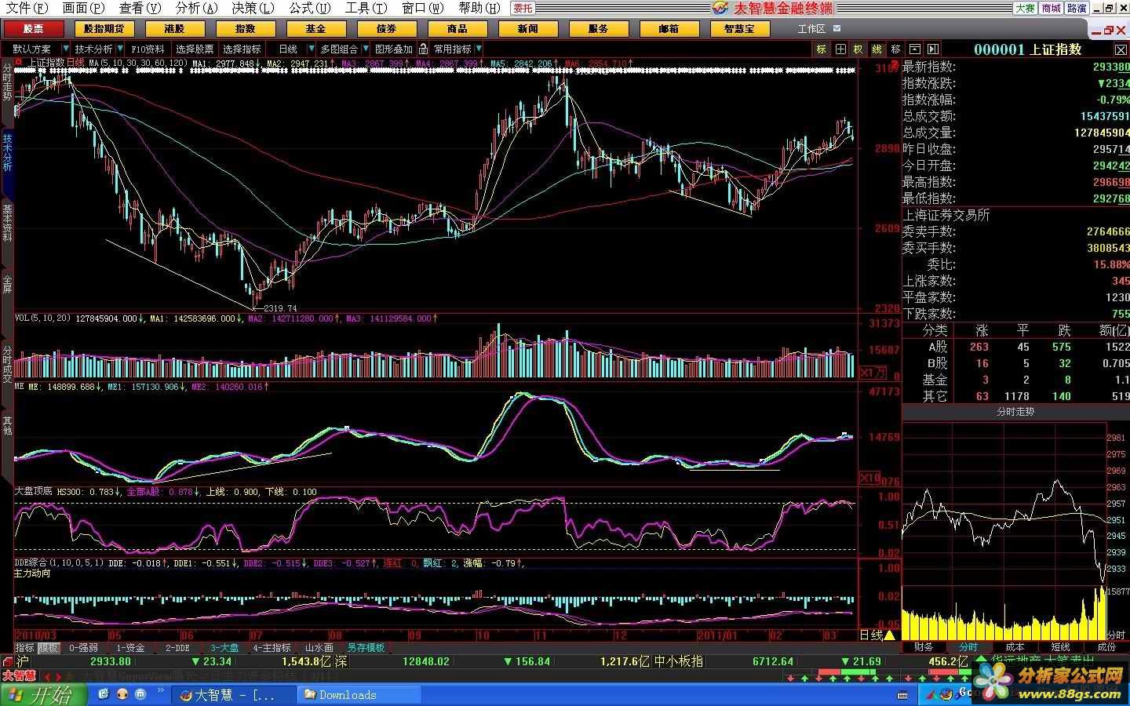Click the first quick launch icon in taskbar

coord(103,694)
